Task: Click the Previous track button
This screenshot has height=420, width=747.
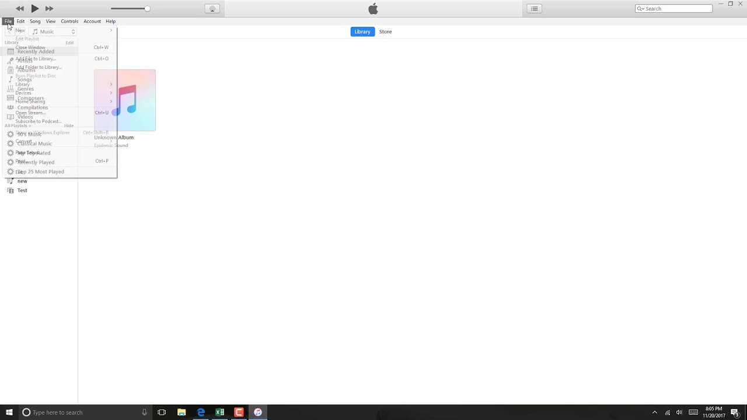Action: click(x=20, y=8)
